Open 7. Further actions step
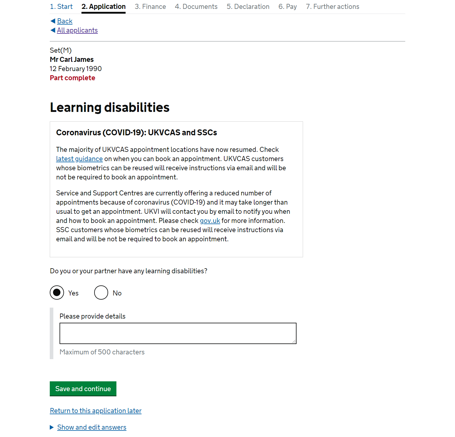This screenshot has width=455, height=437. pyautogui.click(x=333, y=7)
